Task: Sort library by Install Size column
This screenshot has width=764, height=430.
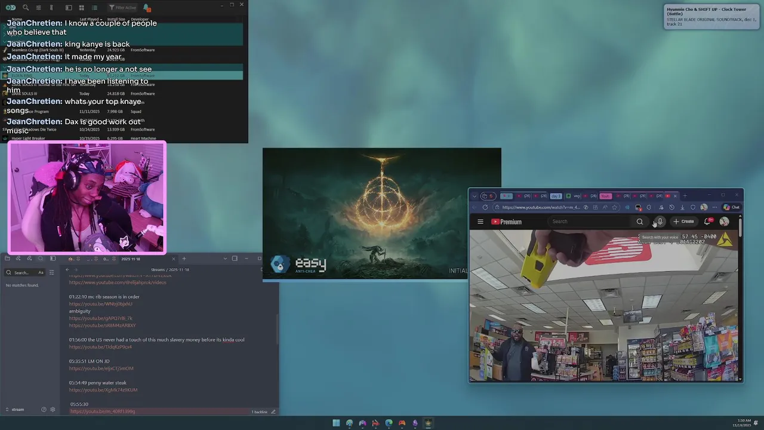Action: pyautogui.click(x=116, y=19)
